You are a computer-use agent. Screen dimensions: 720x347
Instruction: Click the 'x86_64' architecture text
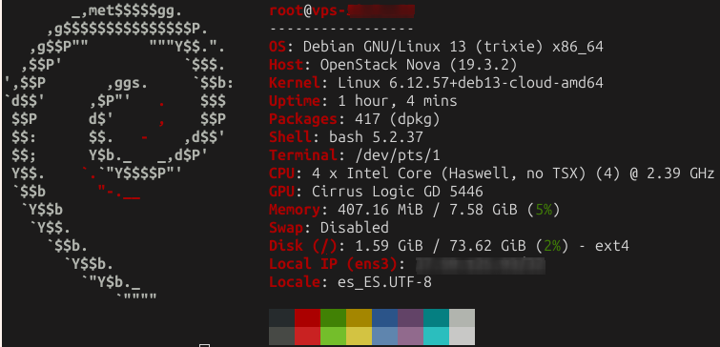(578, 48)
